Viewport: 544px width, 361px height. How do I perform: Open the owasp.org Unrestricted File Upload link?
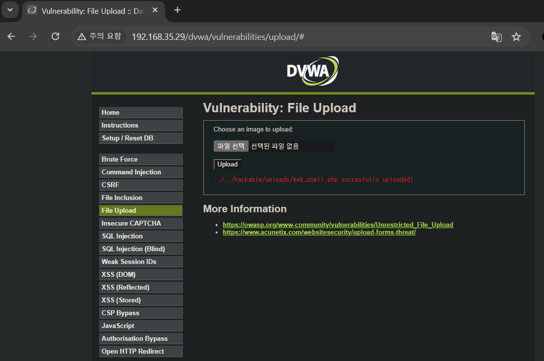point(338,225)
